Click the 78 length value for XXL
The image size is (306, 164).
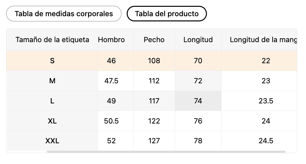(x=198, y=141)
